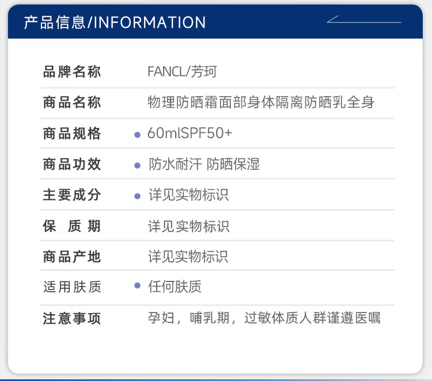Click the decorative line in the header
This screenshot has width=432, height=381.
(363, 21)
